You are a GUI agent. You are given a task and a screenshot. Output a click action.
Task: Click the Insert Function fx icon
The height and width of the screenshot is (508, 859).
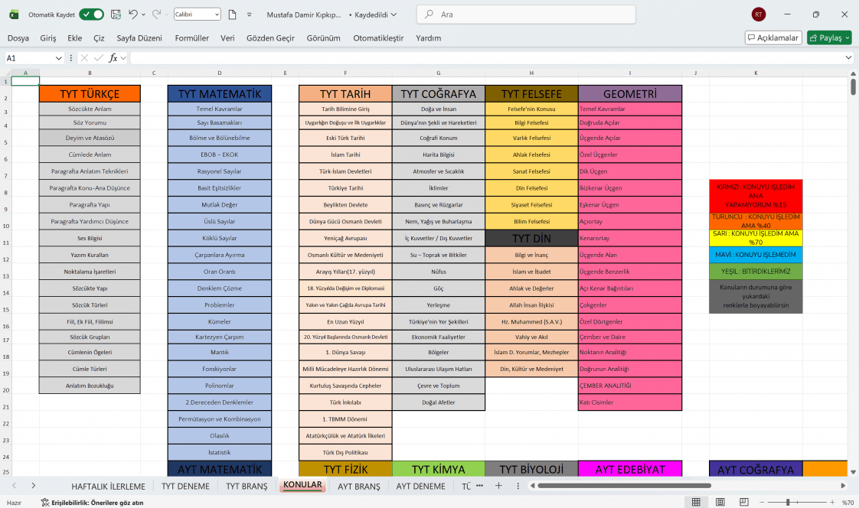point(113,58)
